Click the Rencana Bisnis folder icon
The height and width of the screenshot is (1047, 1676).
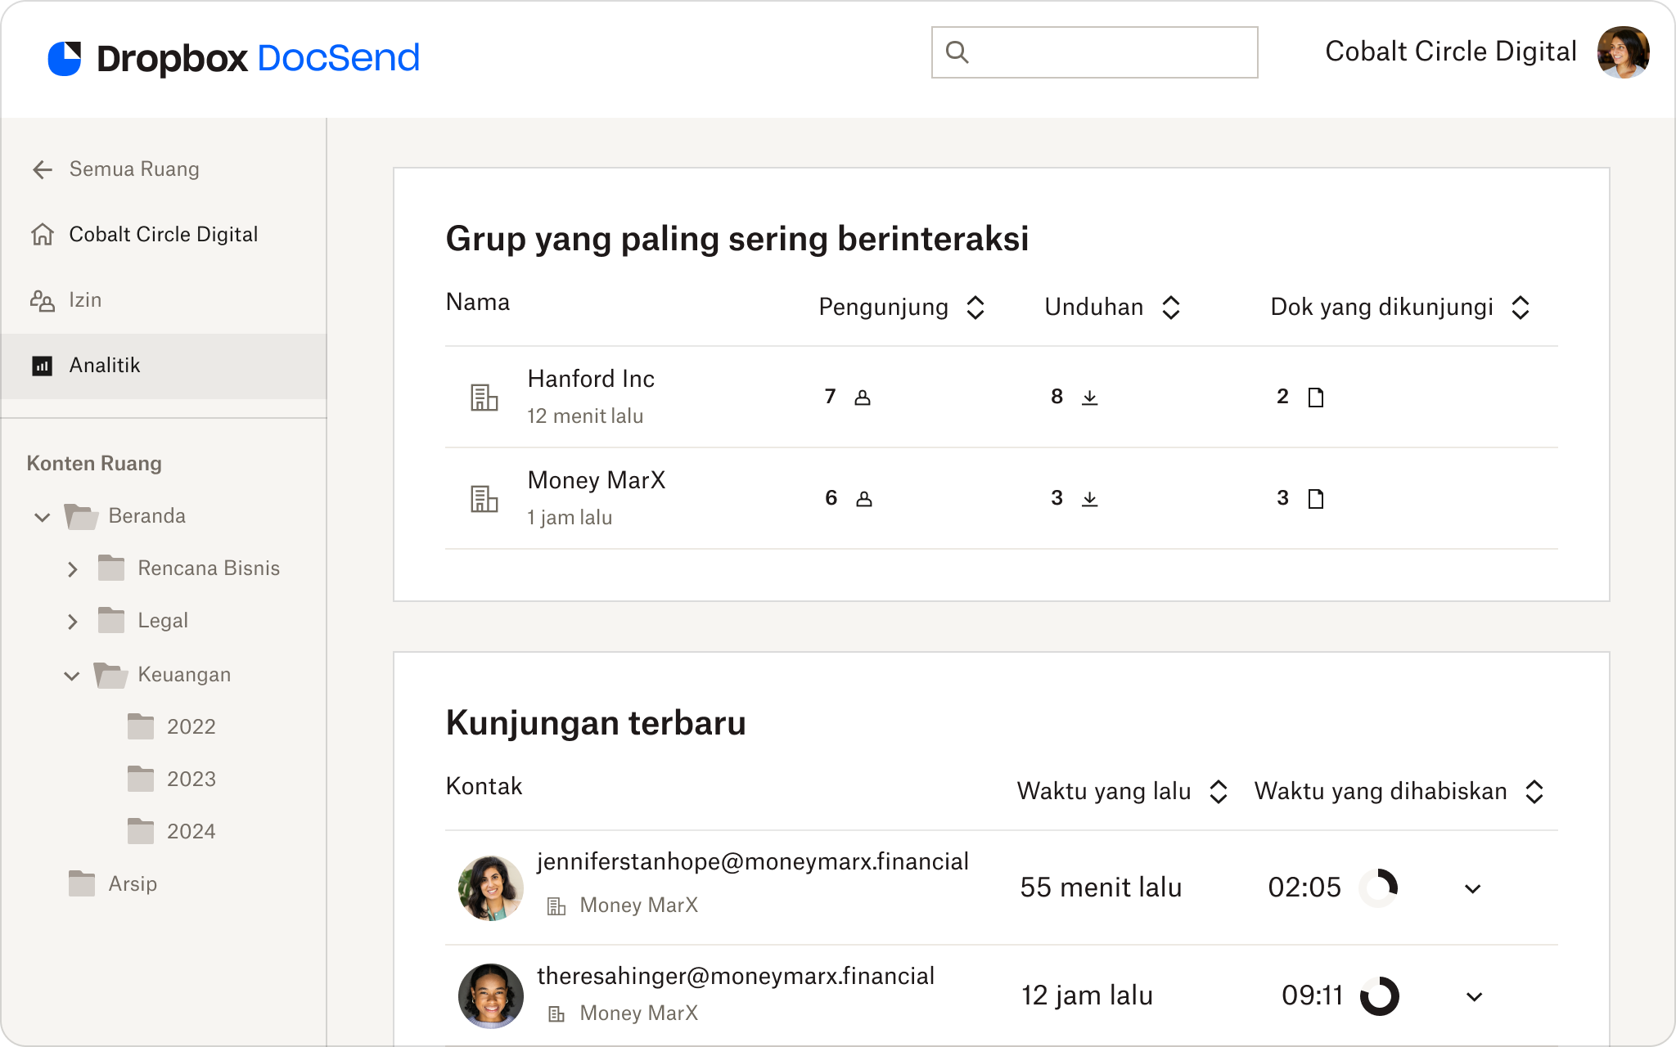pyautogui.click(x=111, y=568)
